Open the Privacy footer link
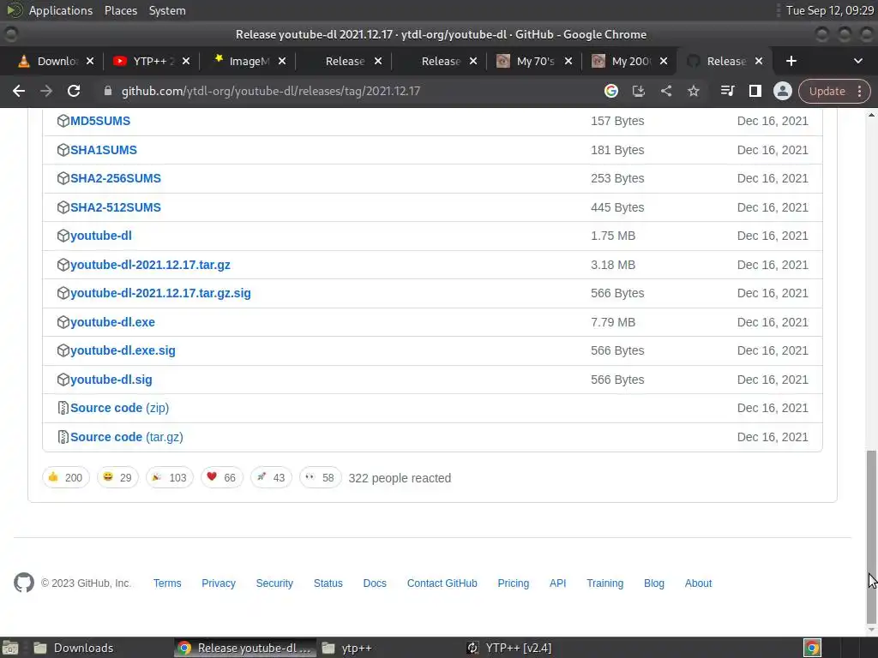 coord(219,583)
